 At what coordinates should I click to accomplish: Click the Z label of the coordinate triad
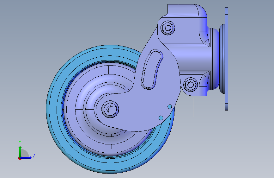34,156
